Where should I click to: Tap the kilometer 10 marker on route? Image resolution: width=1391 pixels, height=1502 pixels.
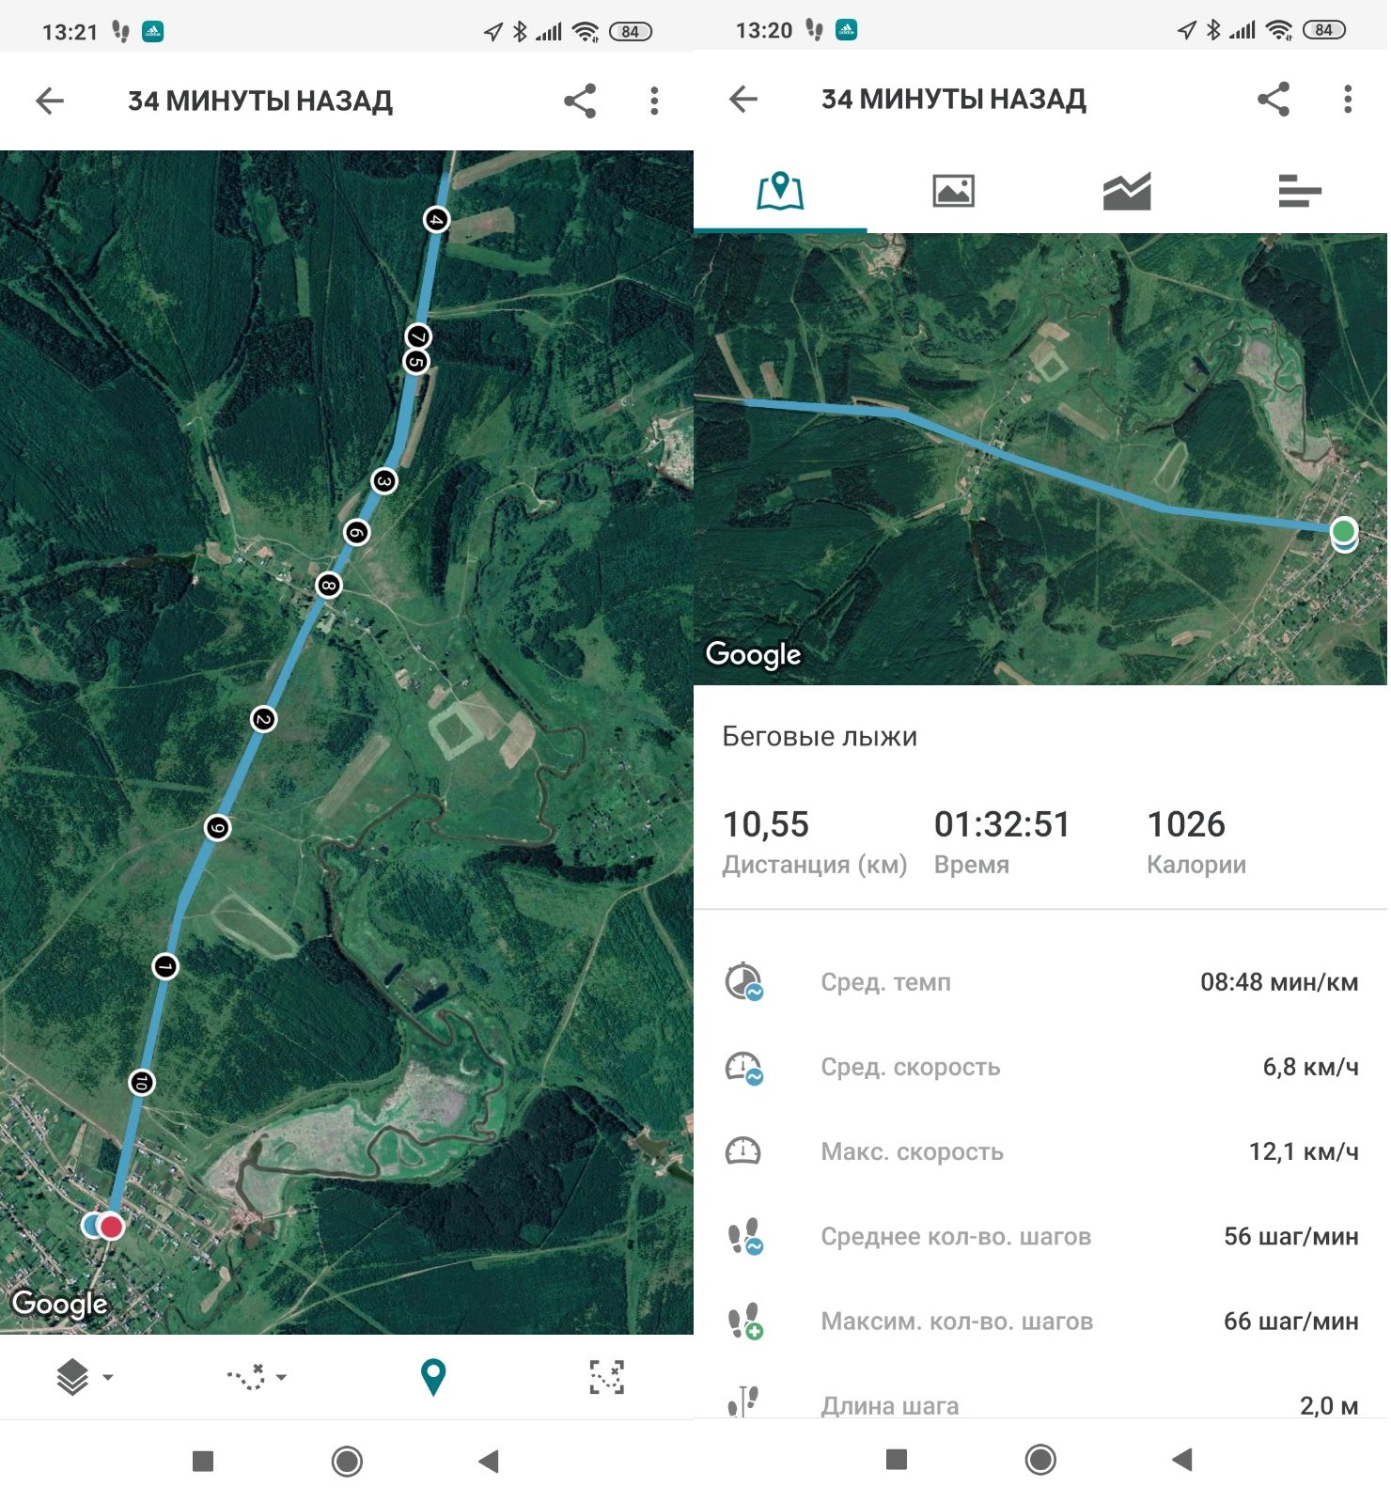pos(141,1085)
